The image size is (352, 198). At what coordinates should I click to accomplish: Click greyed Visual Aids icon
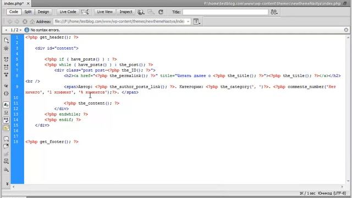pyautogui.click(x=151, y=12)
